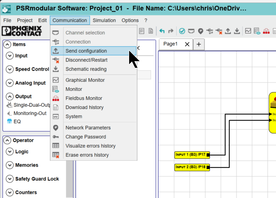The image size is (276, 198).
Task: Open the graphical monitor from the toolbar
Action: coord(248,31)
